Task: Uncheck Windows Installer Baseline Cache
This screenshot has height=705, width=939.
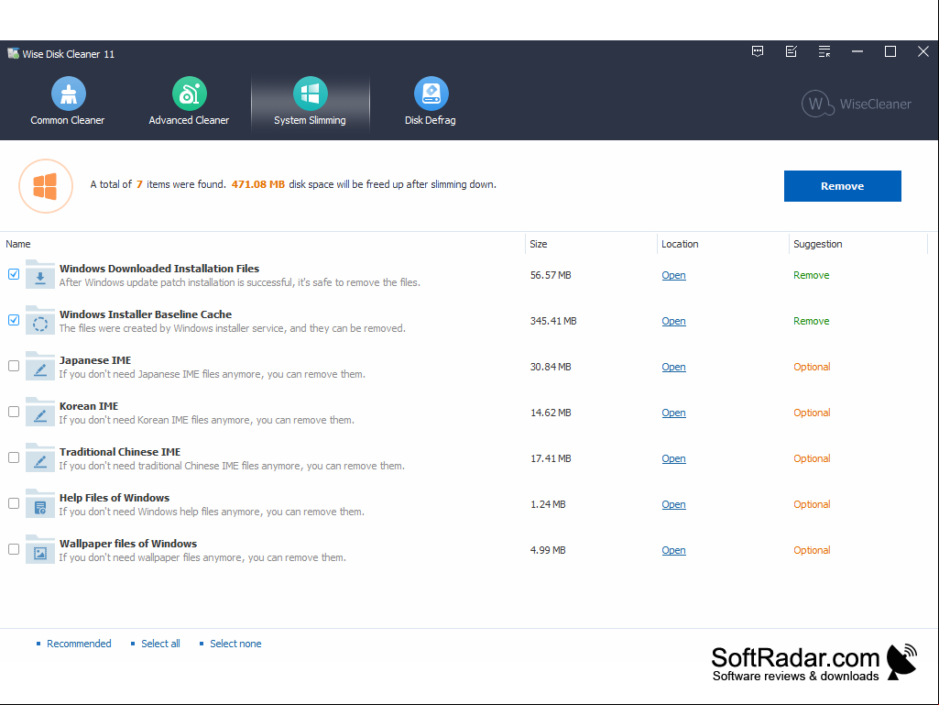Action: 14,320
